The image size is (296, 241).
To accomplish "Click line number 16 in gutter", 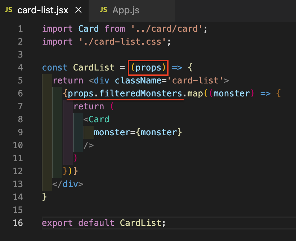I will [x=18, y=223].
